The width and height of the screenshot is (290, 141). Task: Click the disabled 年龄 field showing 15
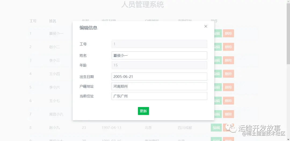coord(159,65)
